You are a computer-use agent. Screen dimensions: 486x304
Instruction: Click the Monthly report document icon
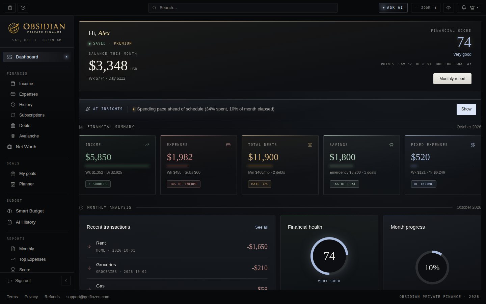click(13, 249)
